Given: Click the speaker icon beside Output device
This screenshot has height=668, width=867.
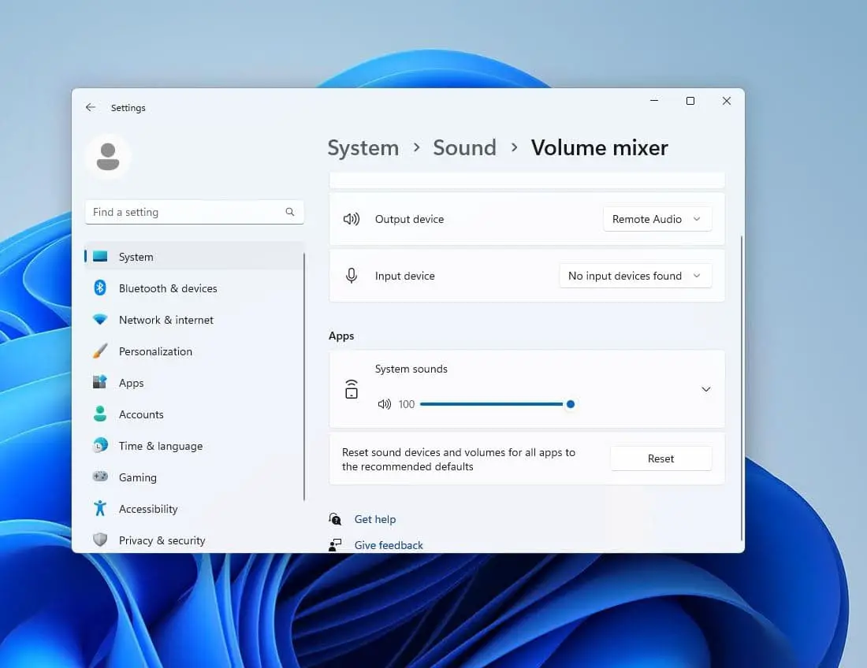Looking at the screenshot, I should click(352, 219).
